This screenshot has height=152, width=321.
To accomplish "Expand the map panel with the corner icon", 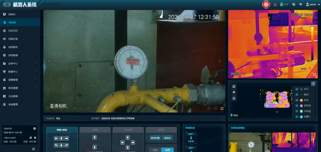I will (313, 84).
